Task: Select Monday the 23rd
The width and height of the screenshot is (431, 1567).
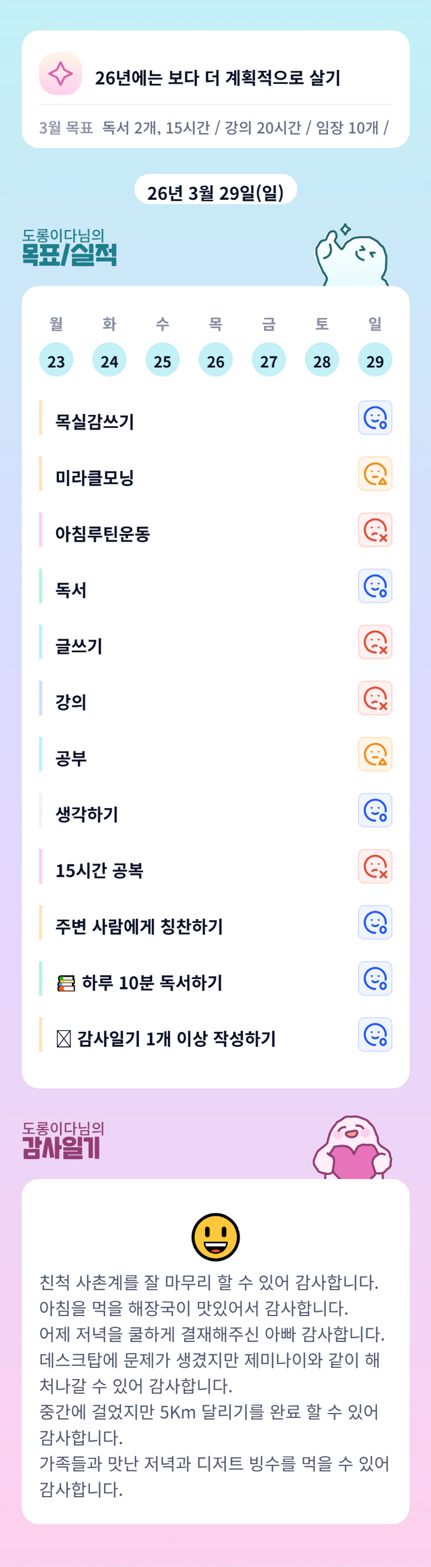Action: [x=56, y=359]
